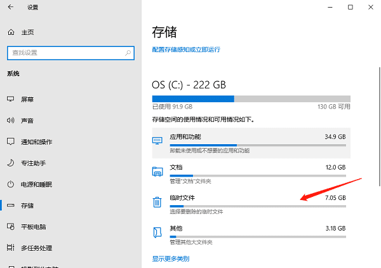Open Notifications and actions (通知和操作)
Screen dimensions: 381x268
(x=37, y=142)
